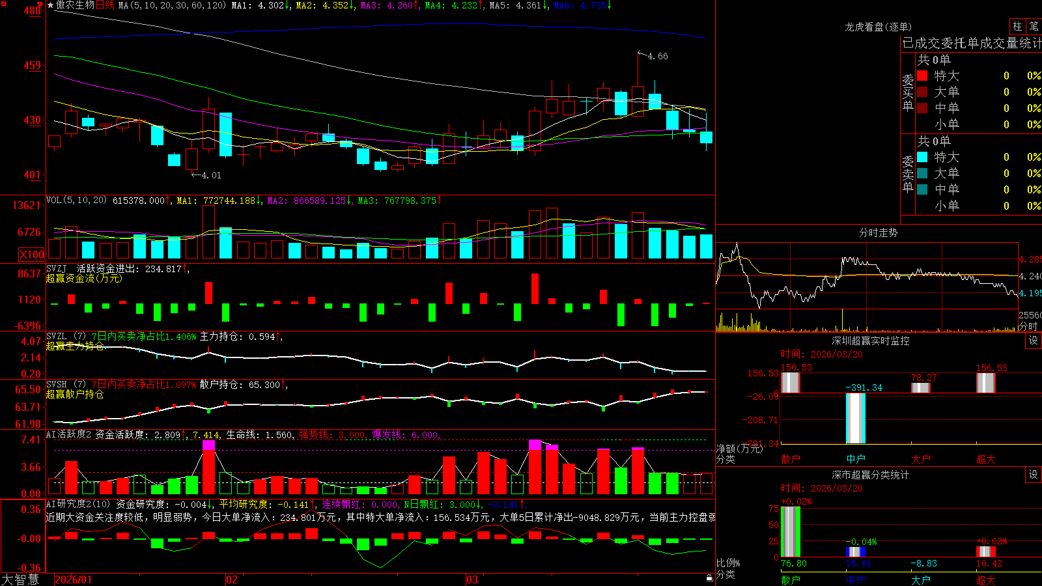Click the lock icon at chart bottom-right
The width and height of the screenshot is (1042, 586).
point(709,578)
